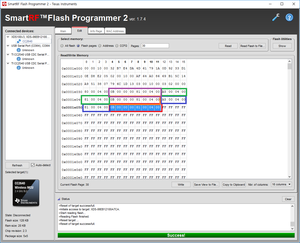
Task: Click byte 32 in row 0x0001e000
Action: (x=112, y=68)
